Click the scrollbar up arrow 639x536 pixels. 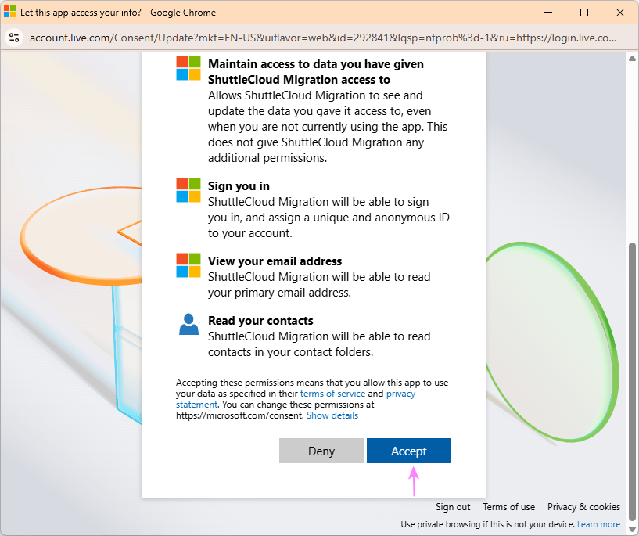632,58
